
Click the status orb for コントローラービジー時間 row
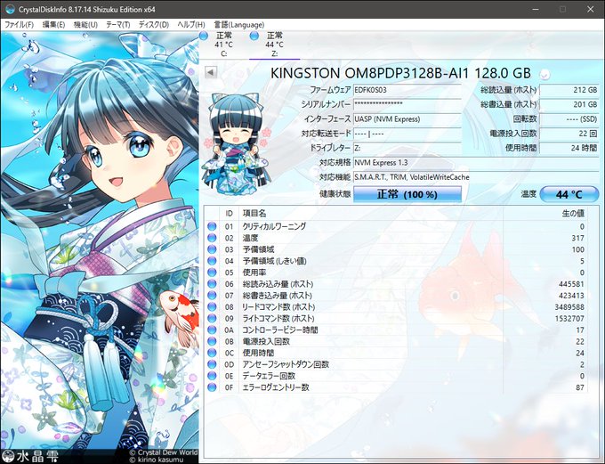[212, 330]
